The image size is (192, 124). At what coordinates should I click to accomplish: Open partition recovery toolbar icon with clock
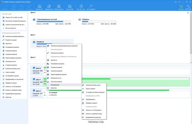point(81,7)
